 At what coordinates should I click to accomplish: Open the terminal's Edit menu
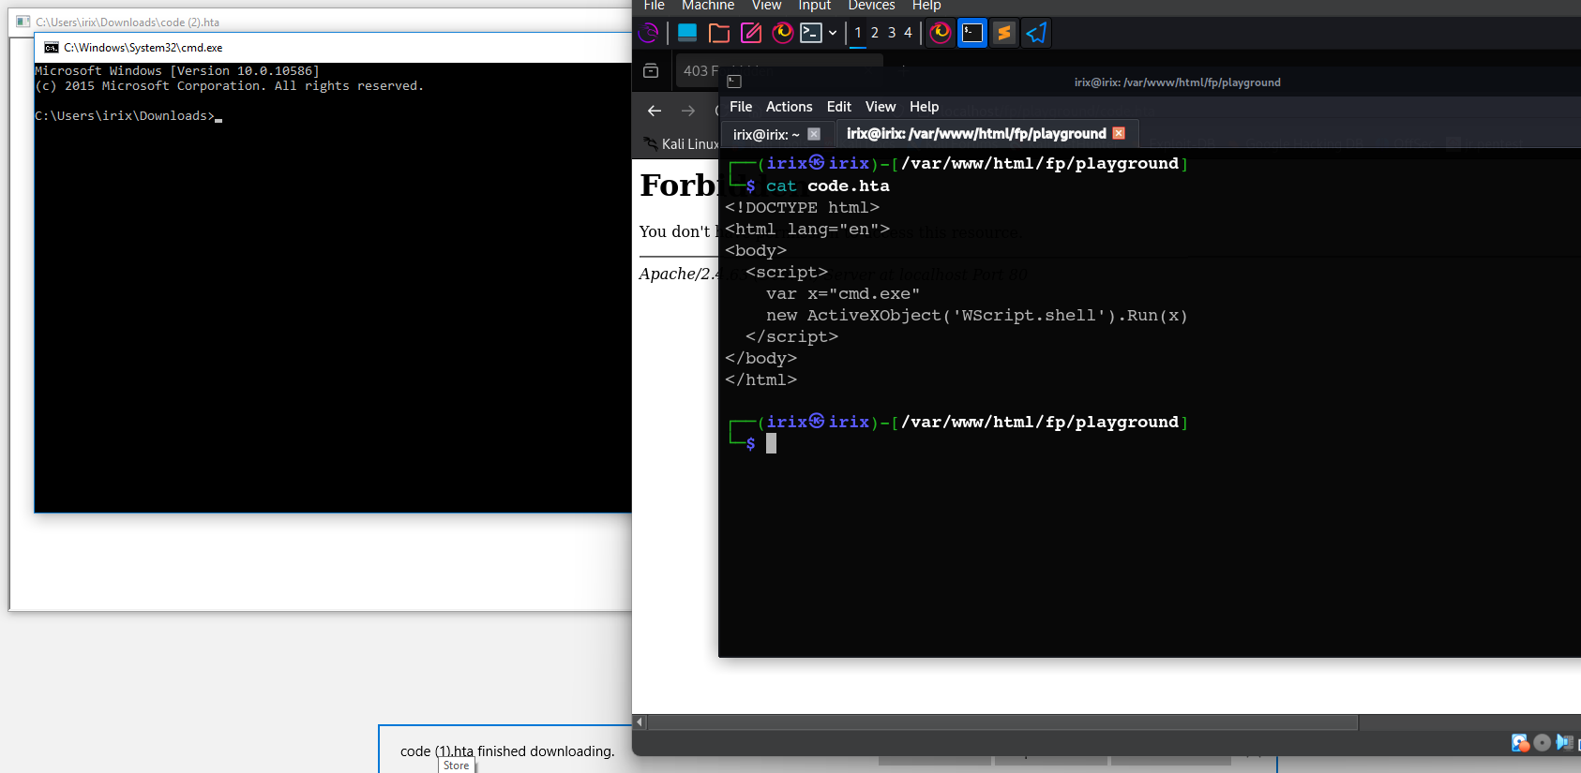pyautogui.click(x=839, y=107)
